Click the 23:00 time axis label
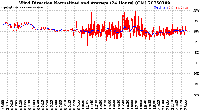Screen dimensions: 204x111 (3, 105)
